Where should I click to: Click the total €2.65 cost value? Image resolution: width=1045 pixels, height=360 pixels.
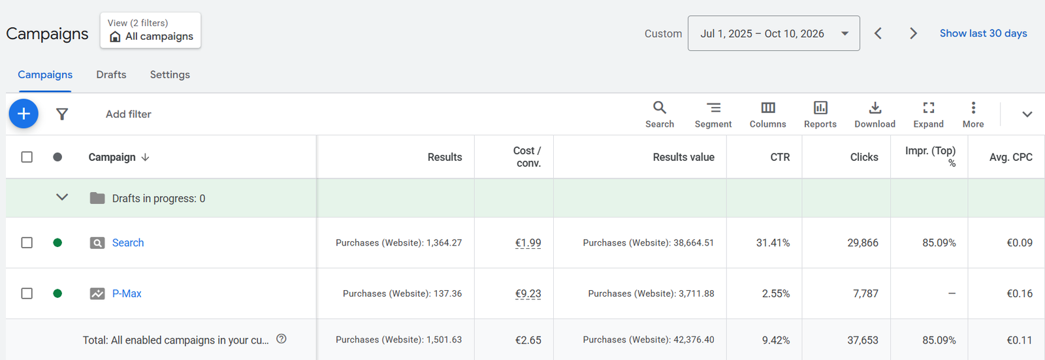(528, 340)
